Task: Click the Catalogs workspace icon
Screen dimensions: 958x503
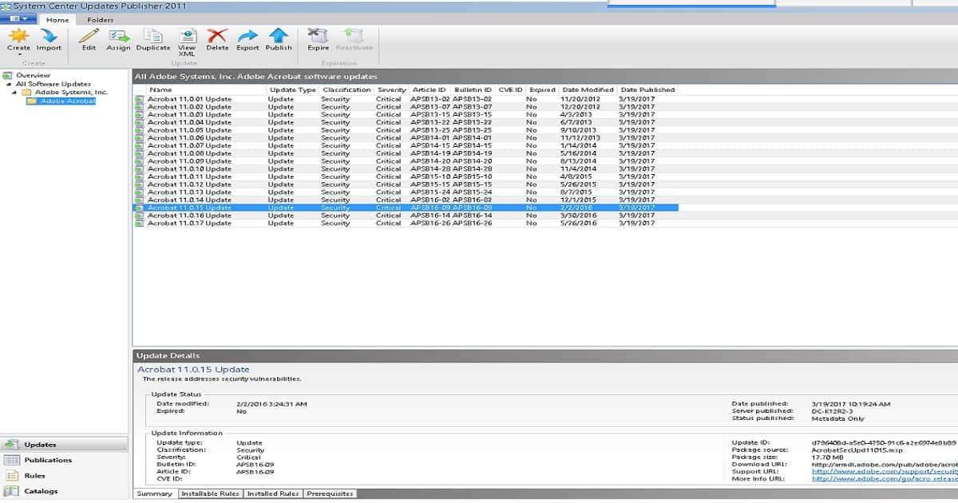Action: click(11, 491)
